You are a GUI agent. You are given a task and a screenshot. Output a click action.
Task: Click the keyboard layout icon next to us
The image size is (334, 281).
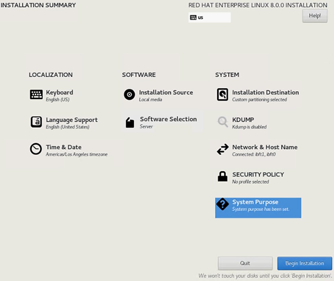pyautogui.click(x=193, y=17)
